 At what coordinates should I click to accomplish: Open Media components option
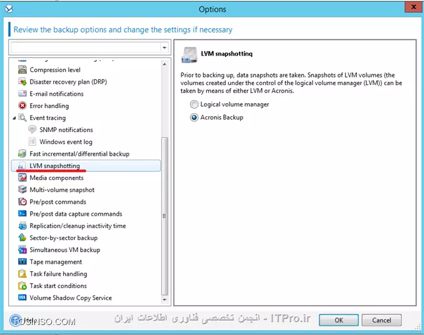pos(56,177)
